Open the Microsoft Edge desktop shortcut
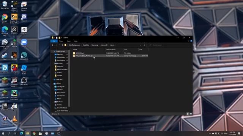 [x=5, y=31]
